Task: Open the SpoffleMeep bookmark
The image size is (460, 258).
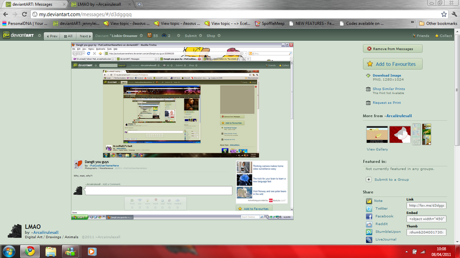Action: point(270,23)
